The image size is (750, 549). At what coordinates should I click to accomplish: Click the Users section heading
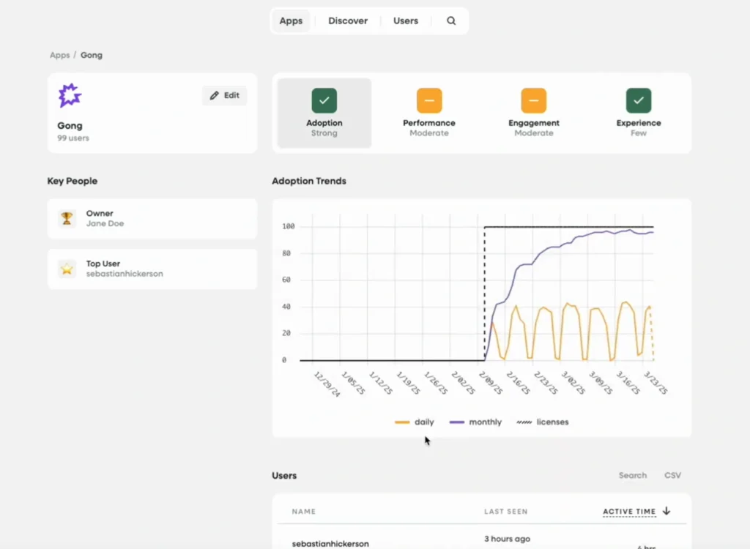click(x=284, y=475)
